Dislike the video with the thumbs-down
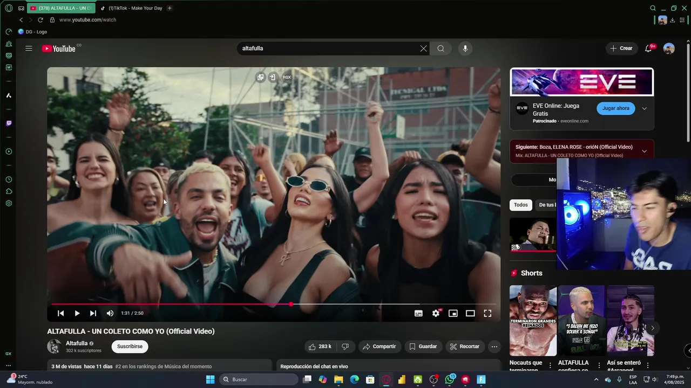Viewport: 691px width, 388px height. (x=345, y=347)
